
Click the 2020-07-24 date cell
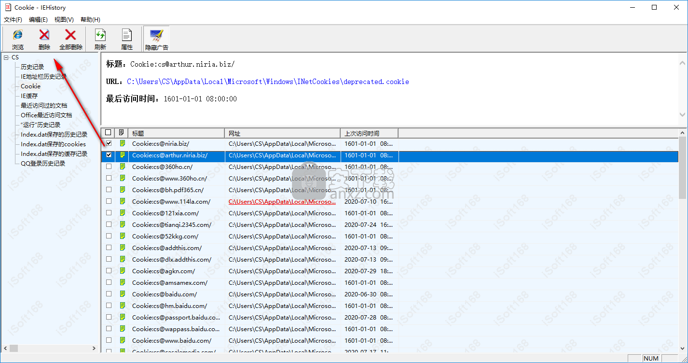pyautogui.click(x=369, y=224)
